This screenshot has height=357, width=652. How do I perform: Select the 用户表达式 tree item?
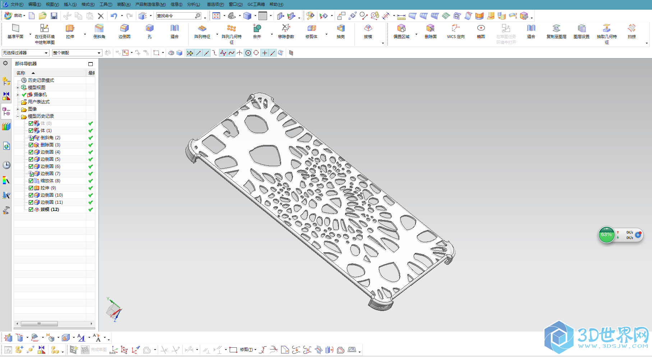[x=39, y=102]
